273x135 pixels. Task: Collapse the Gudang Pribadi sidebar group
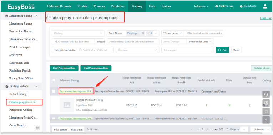click(x=36, y=86)
